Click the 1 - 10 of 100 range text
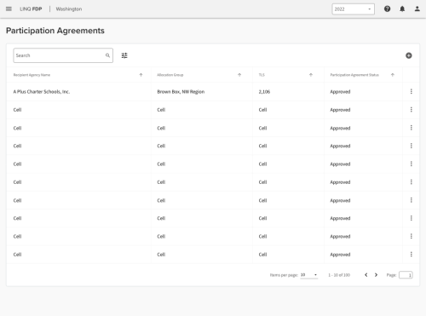This screenshot has width=426, height=316. tap(339, 275)
